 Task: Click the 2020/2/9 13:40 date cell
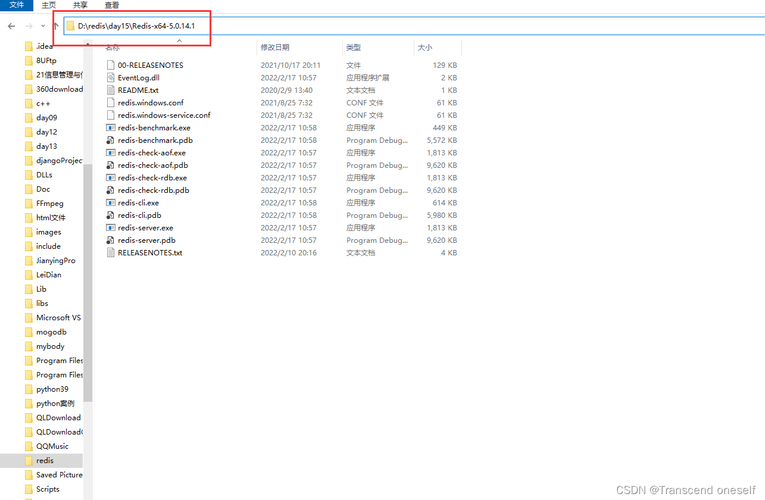pos(286,90)
